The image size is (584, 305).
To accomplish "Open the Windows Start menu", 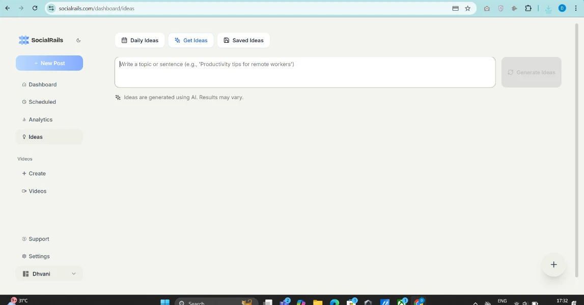I will [165, 301].
